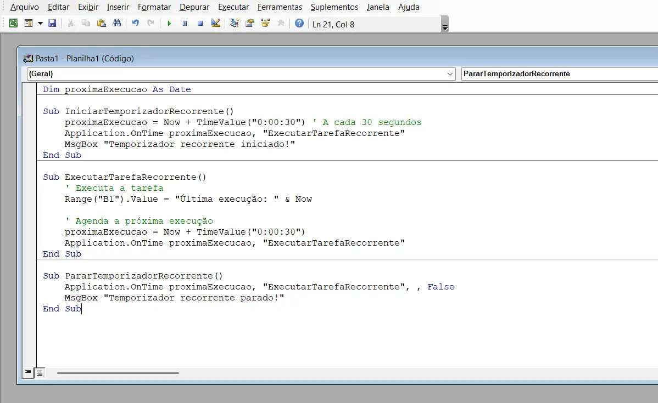658x403 pixels.
Task: Click the horizontal scrollbar thumb of code window
Action: tap(118, 373)
